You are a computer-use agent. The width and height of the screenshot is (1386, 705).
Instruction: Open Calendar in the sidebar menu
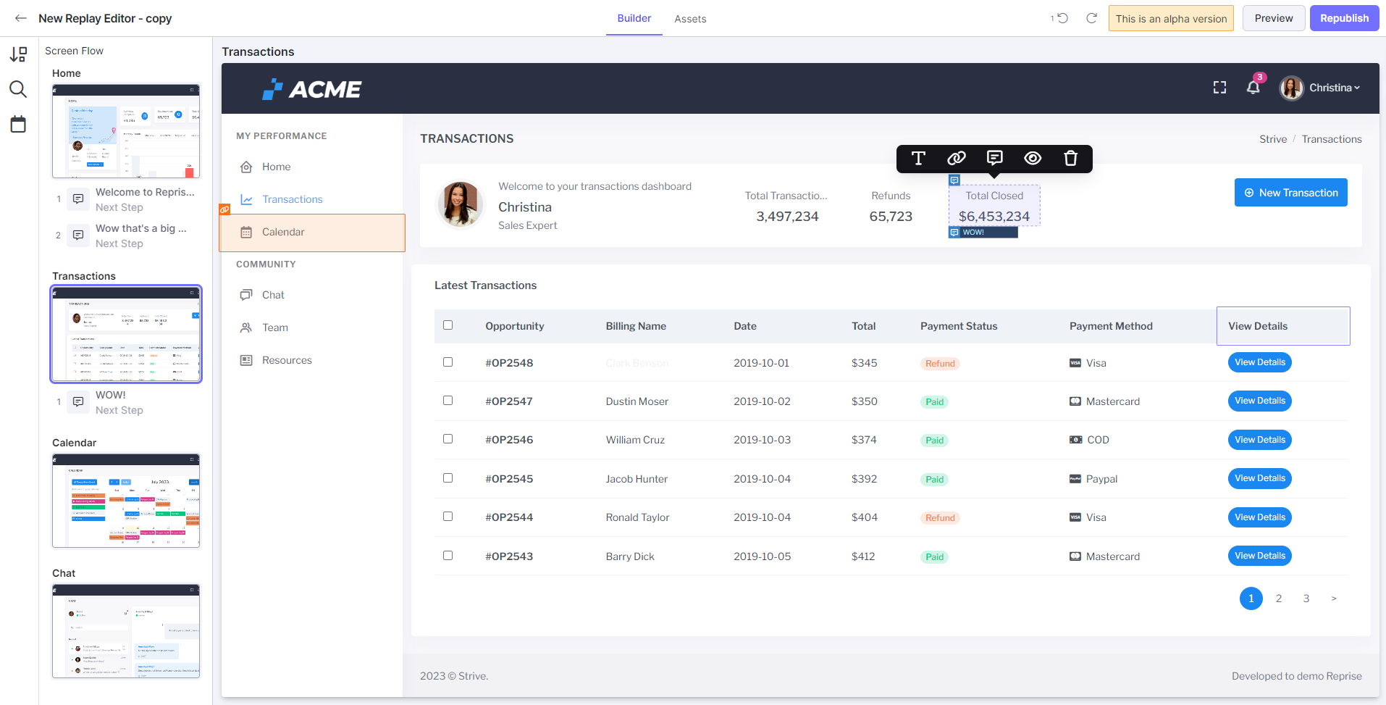[x=283, y=232]
